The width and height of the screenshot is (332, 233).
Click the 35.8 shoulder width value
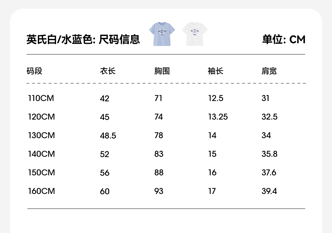[x=269, y=154]
